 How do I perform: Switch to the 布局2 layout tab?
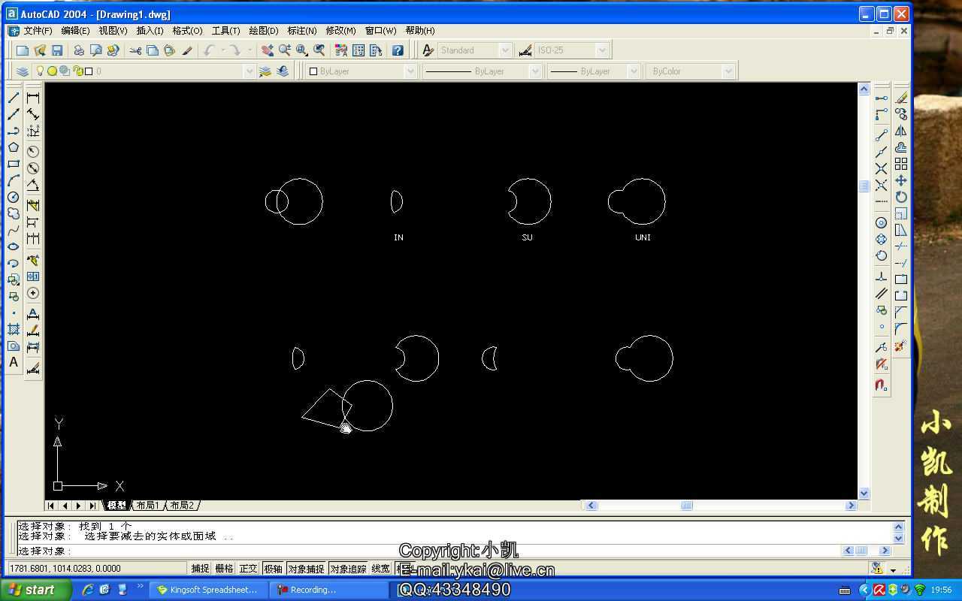(182, 506)
